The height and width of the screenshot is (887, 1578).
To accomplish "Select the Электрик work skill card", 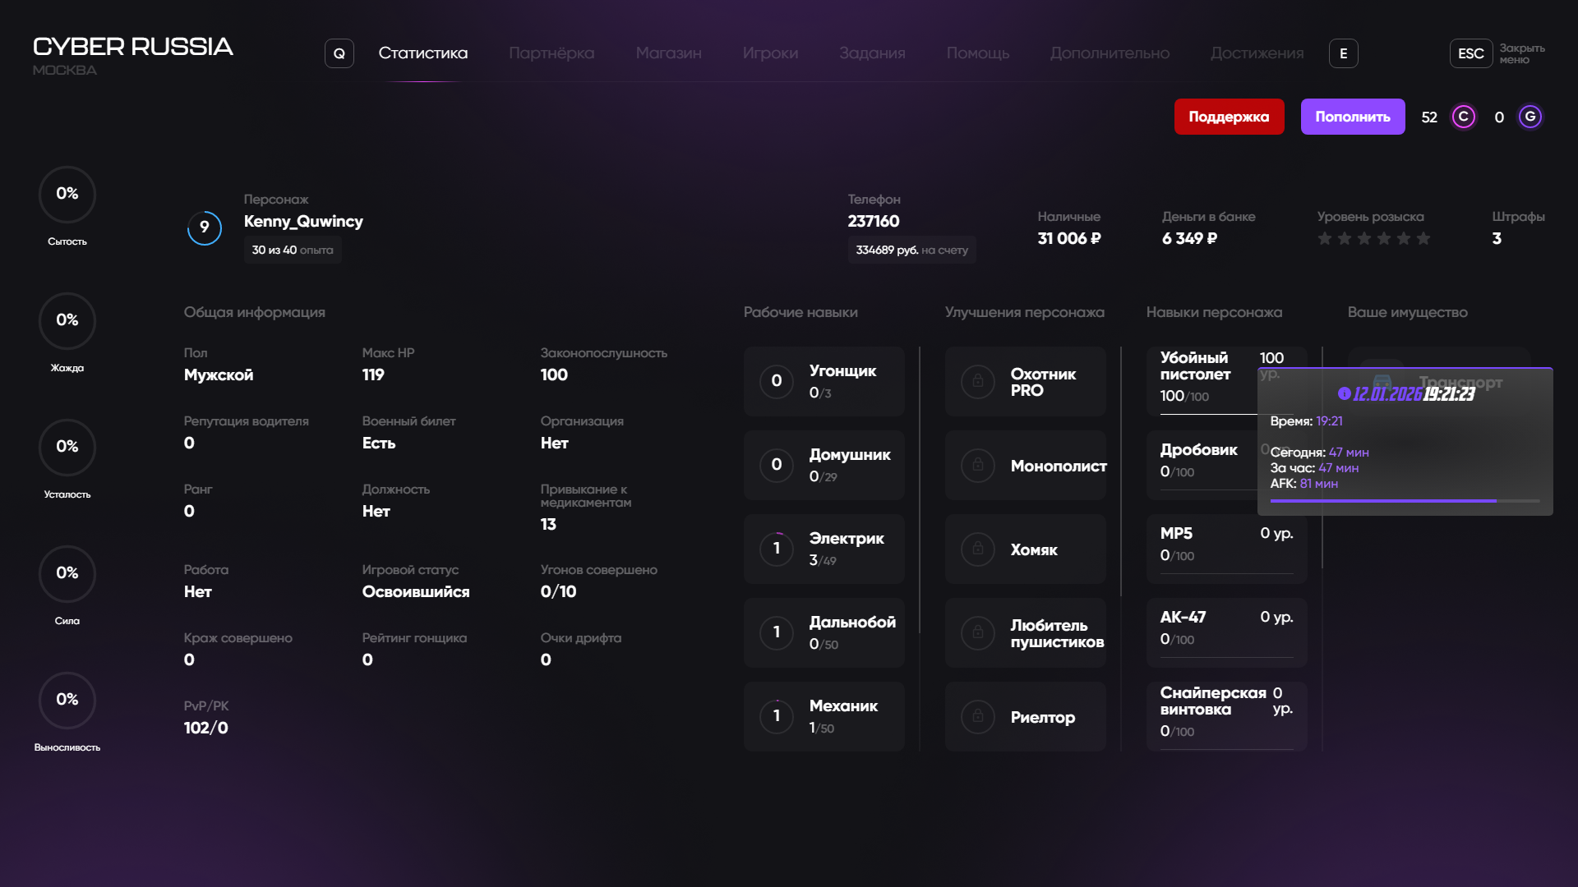I will [824, 549].
